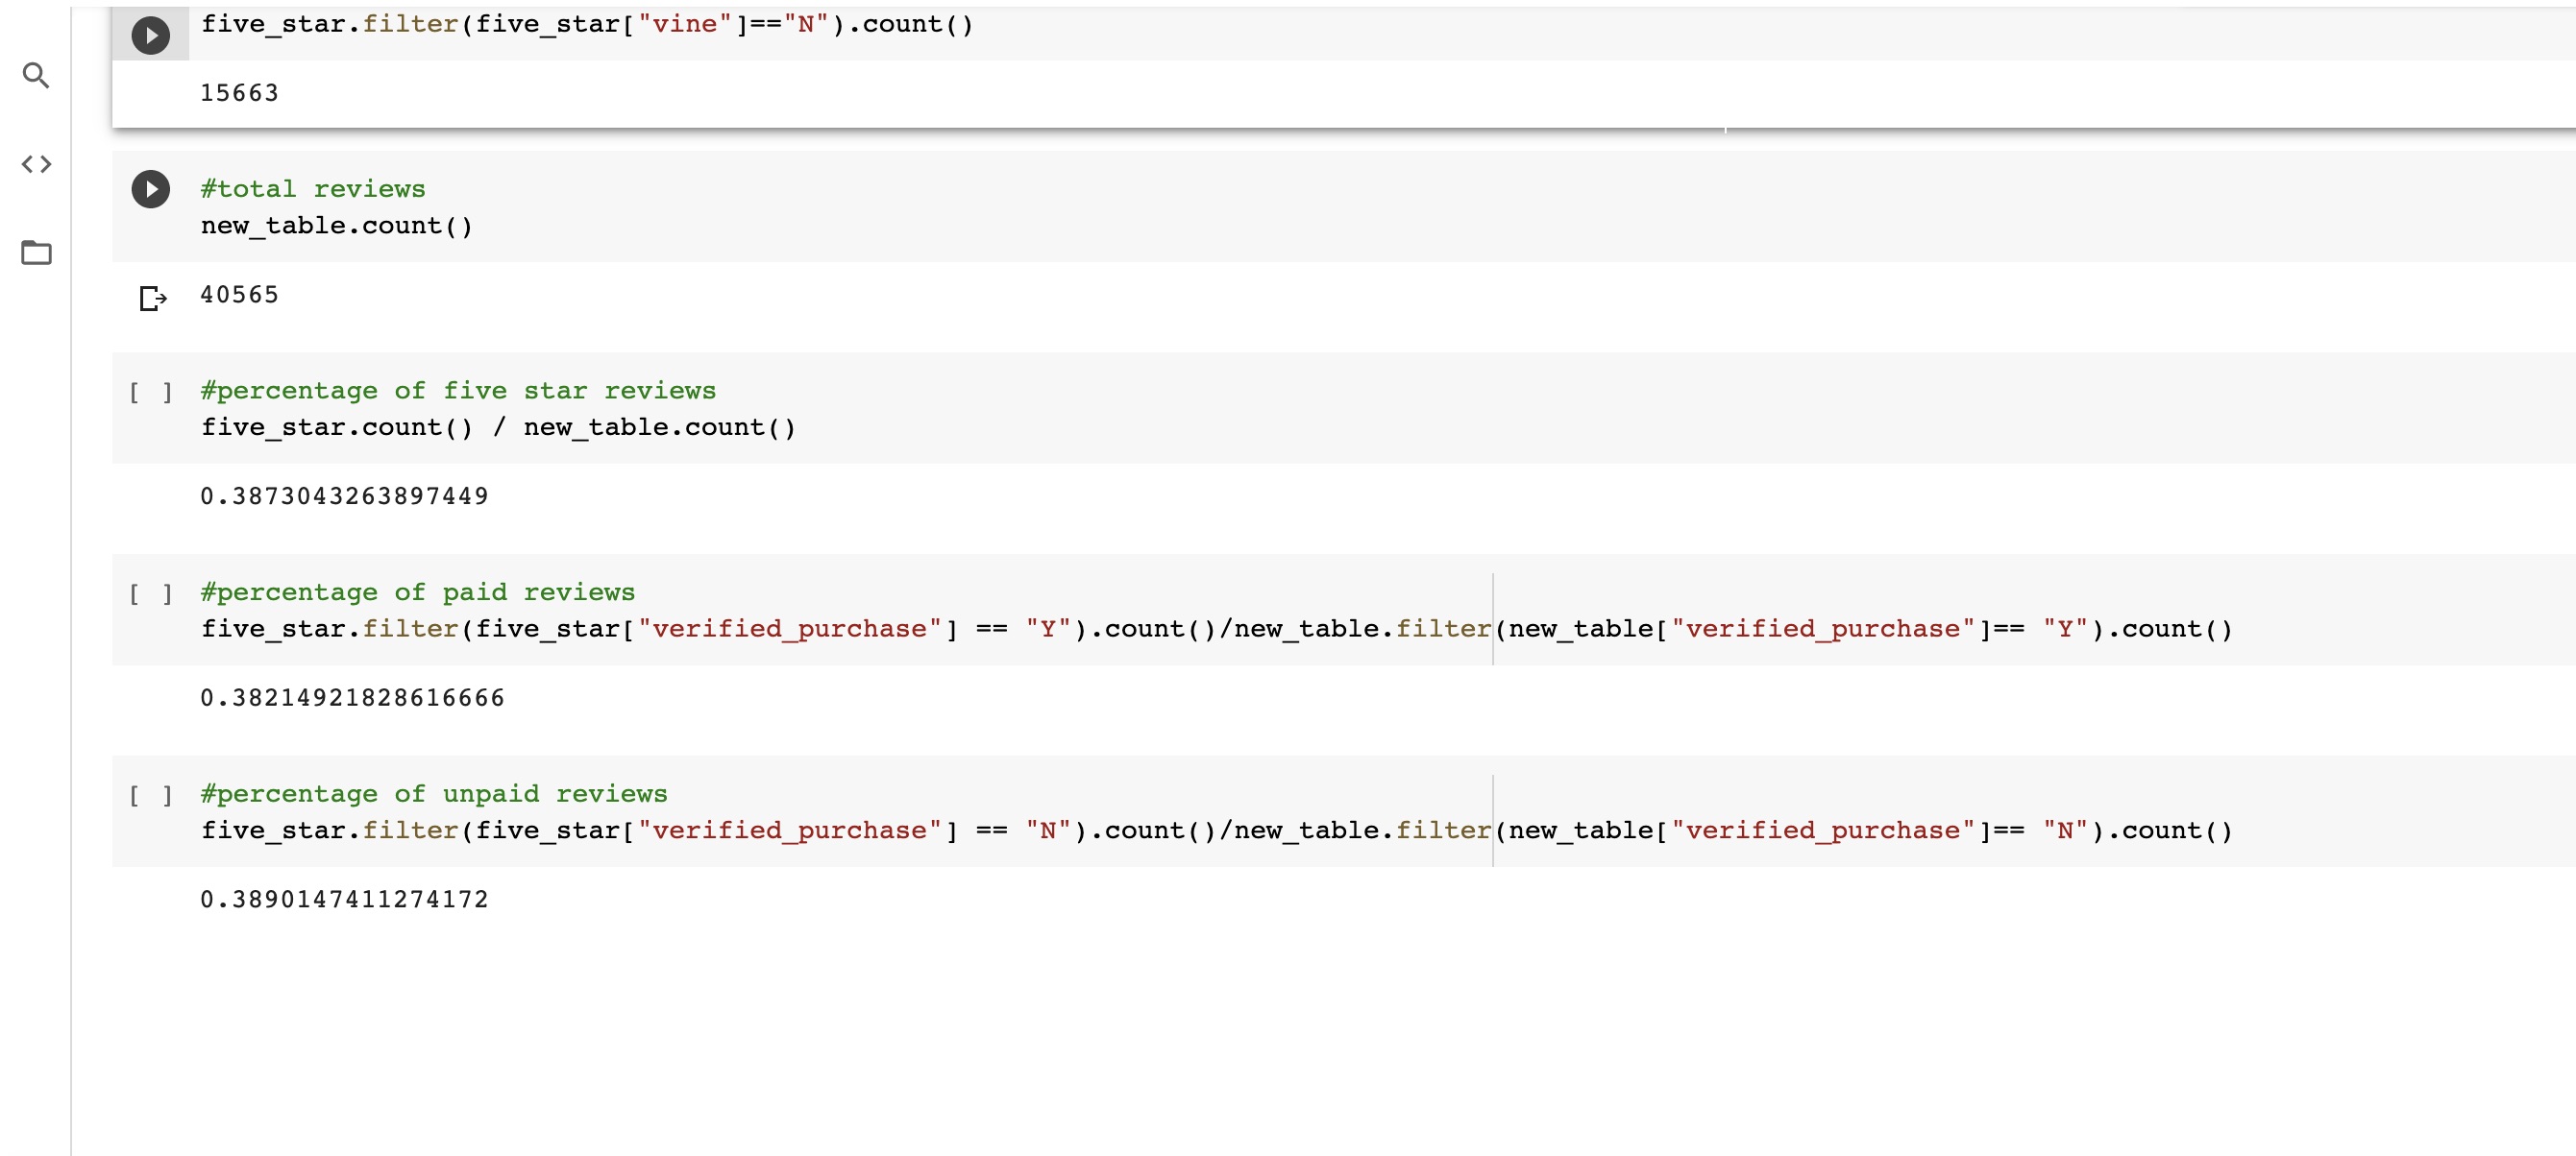Click the #percentage of five star reviews comment

point(458,391)
